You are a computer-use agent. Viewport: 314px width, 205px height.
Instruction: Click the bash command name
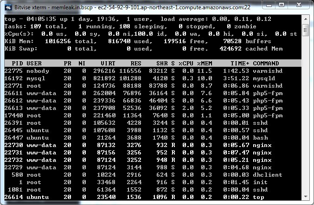(260, 138)
